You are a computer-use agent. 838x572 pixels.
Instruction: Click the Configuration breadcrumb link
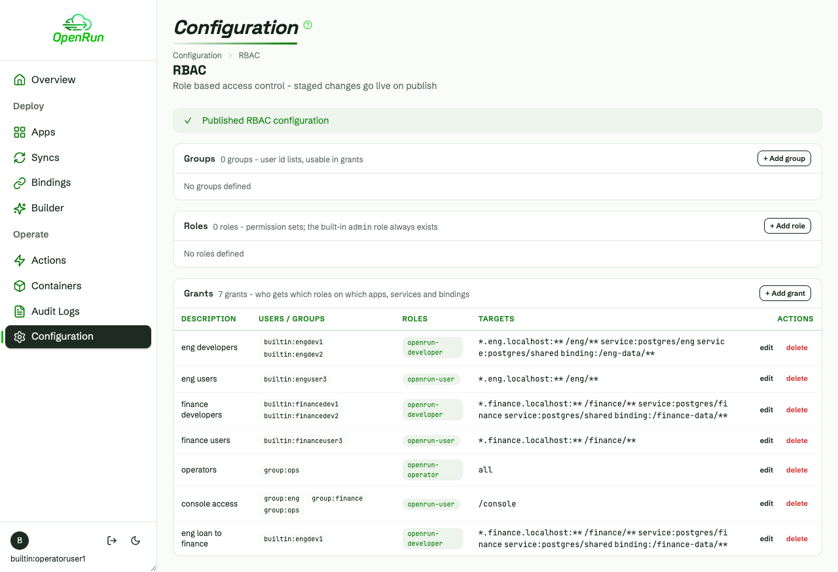tap(197, 56)
